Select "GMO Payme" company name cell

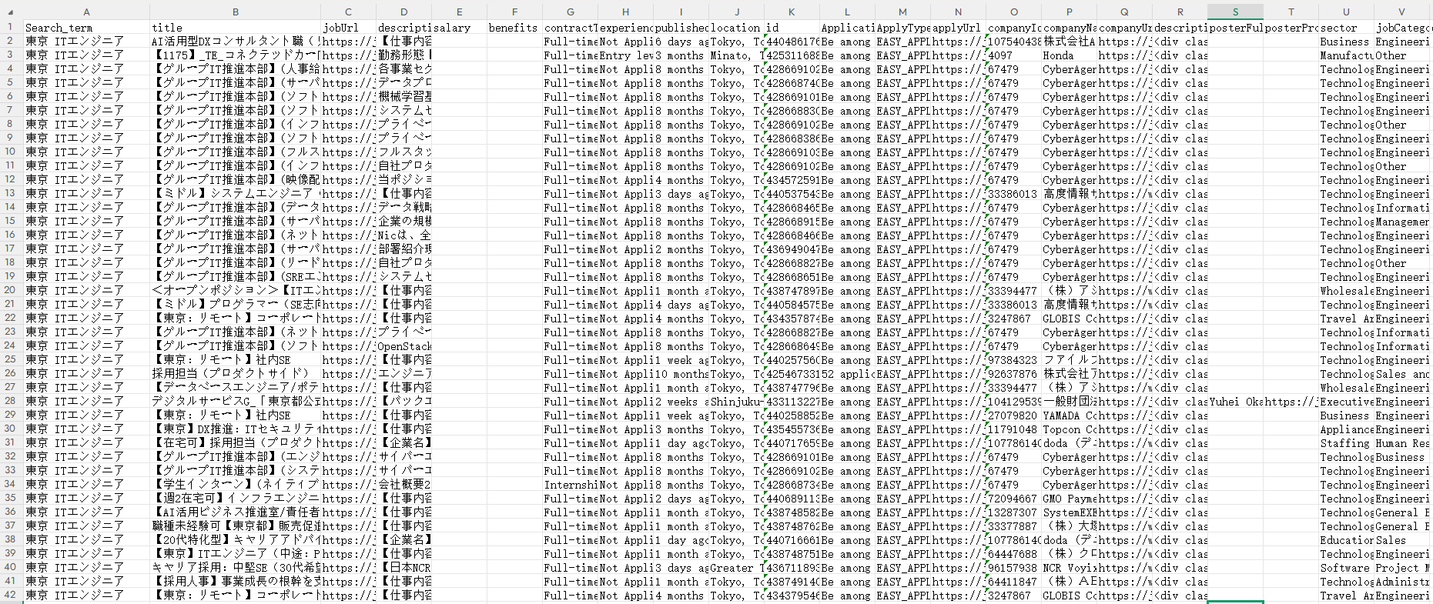click(x=1069, y=499)
